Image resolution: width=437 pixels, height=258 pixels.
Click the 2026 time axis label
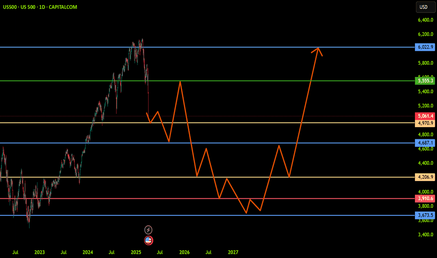[184, 252]
